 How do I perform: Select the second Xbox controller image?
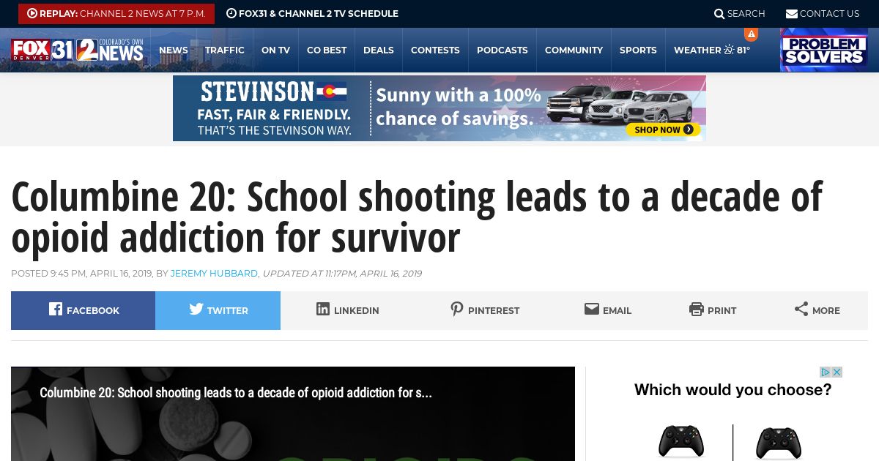coord(779,443)
